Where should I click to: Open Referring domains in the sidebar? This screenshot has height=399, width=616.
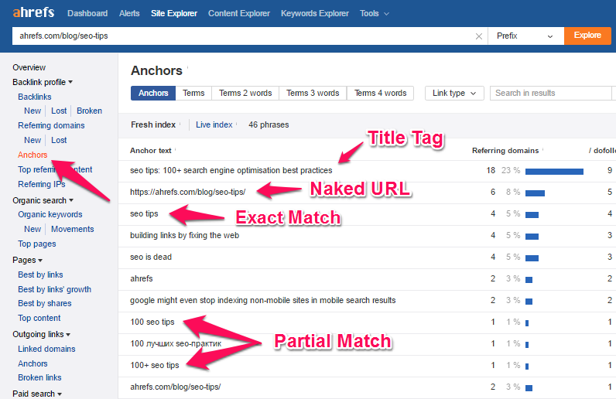point(51,125)
